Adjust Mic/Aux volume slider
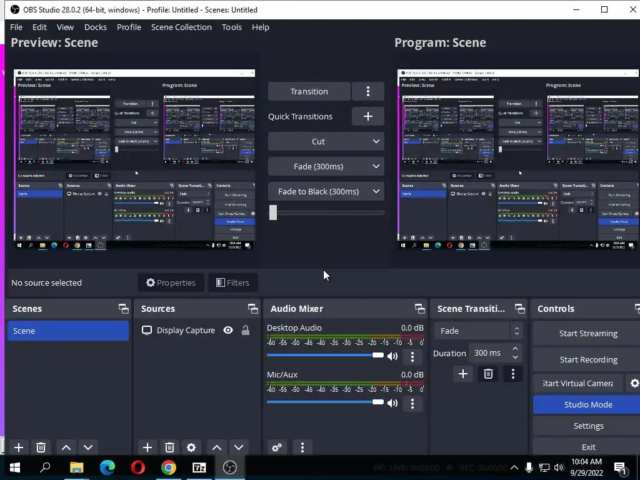The width and height of the screenshot is (640, 480). 325,402
